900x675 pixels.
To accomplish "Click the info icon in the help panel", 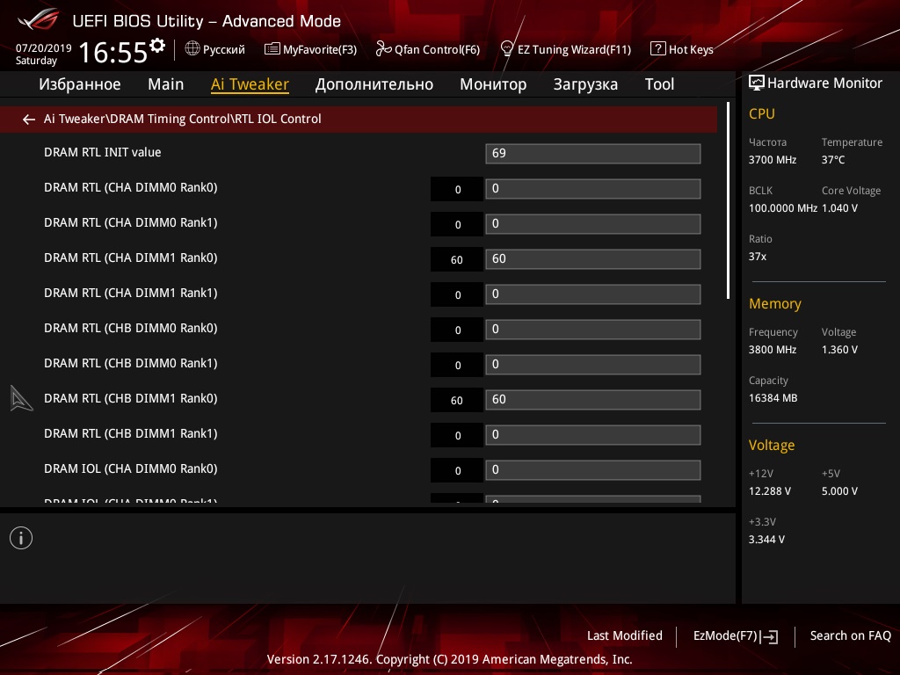I will coord(21,538).
